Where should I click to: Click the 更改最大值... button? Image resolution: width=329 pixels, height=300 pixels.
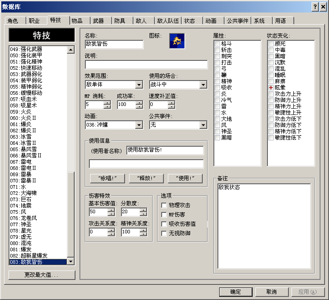[42, 275]
